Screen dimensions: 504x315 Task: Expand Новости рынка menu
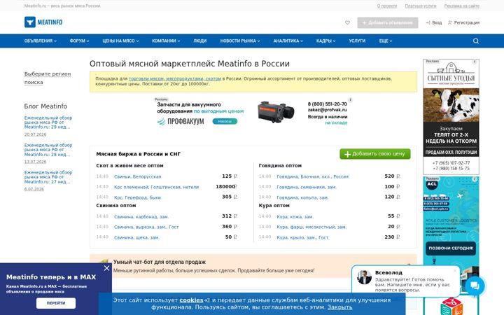coord(240,41)
